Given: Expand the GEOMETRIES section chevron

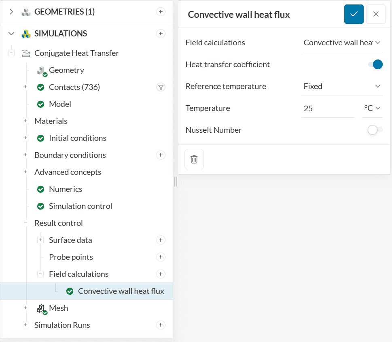Looking at the screenshot, I should tap(11, 12).
